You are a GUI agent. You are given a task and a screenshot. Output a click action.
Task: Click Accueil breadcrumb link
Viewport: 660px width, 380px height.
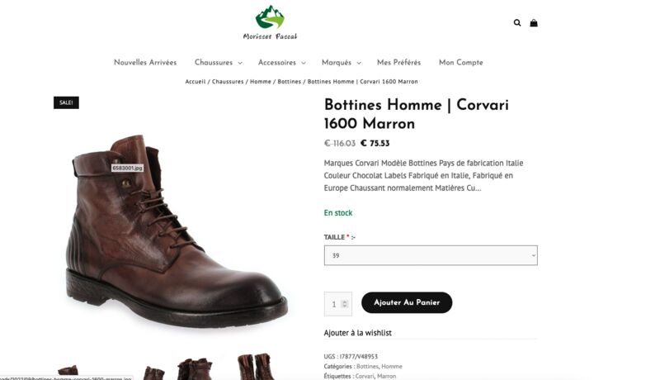[x=196, y=82]
